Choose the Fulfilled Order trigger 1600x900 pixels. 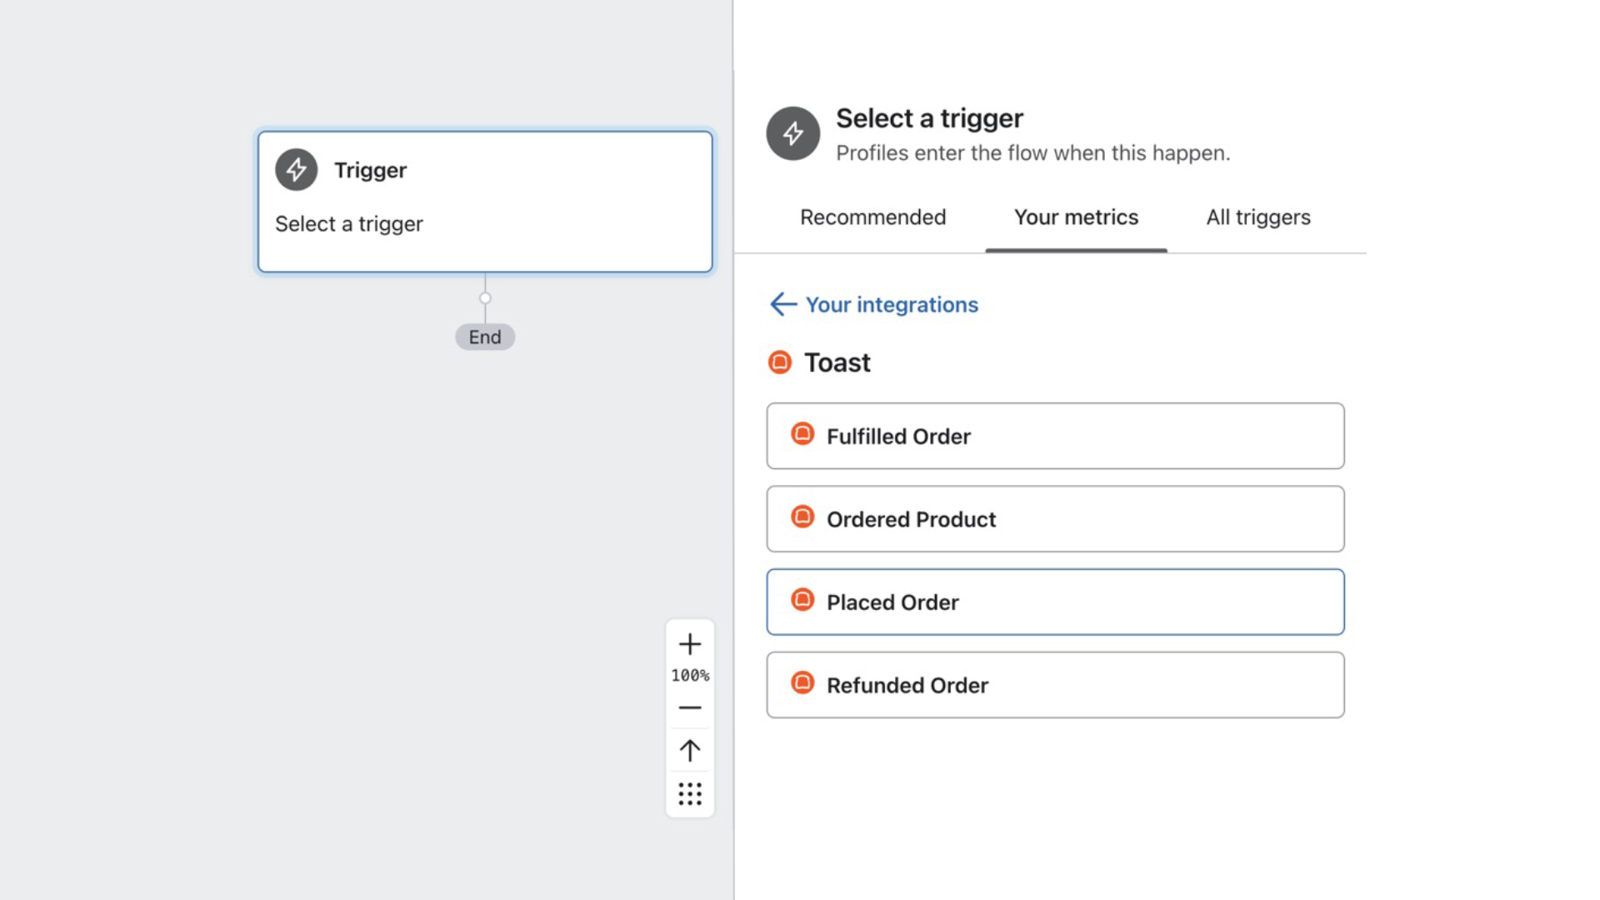pos(1055,436)
